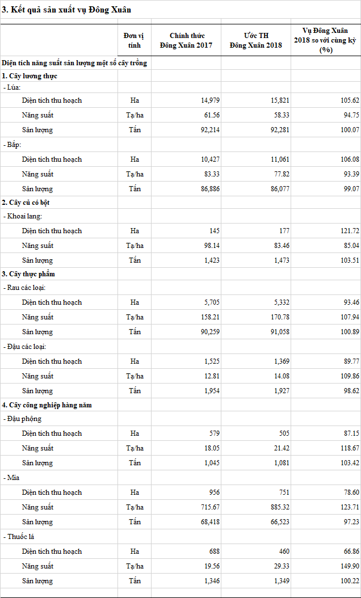Click the title "3. Kết quả sản xuất vụ Đông Xuân"

(67, 10)
